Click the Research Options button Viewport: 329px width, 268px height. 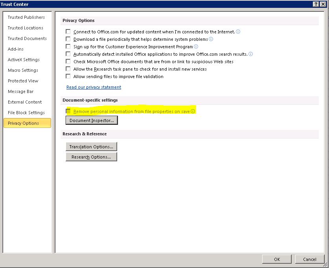tap(91, 157)
